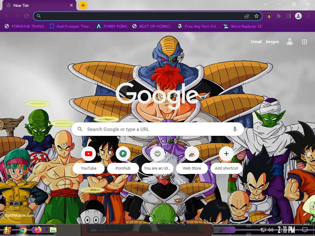Focus the Chrome address bar
The width and height of the screenshot is (315, 236).
[148, 16]
